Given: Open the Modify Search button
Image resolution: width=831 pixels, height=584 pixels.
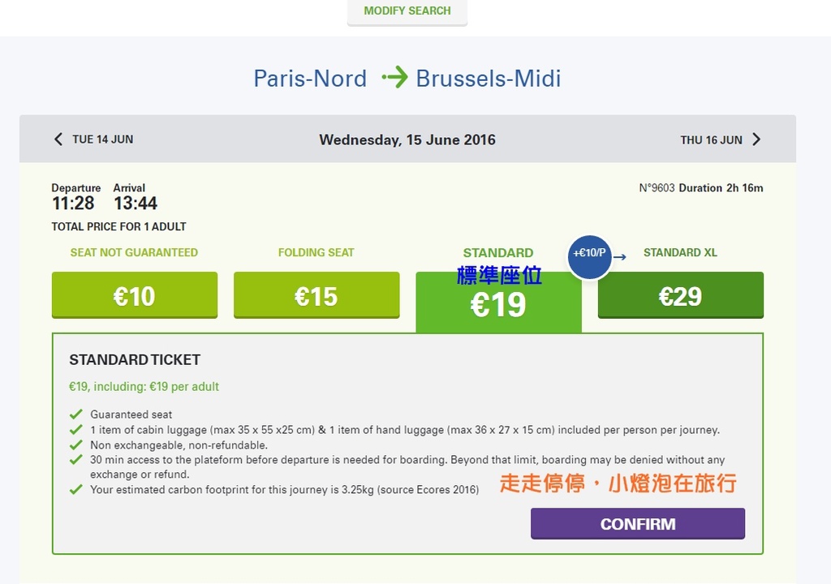Looking at the screenshot, I should [x=407, y=11].
